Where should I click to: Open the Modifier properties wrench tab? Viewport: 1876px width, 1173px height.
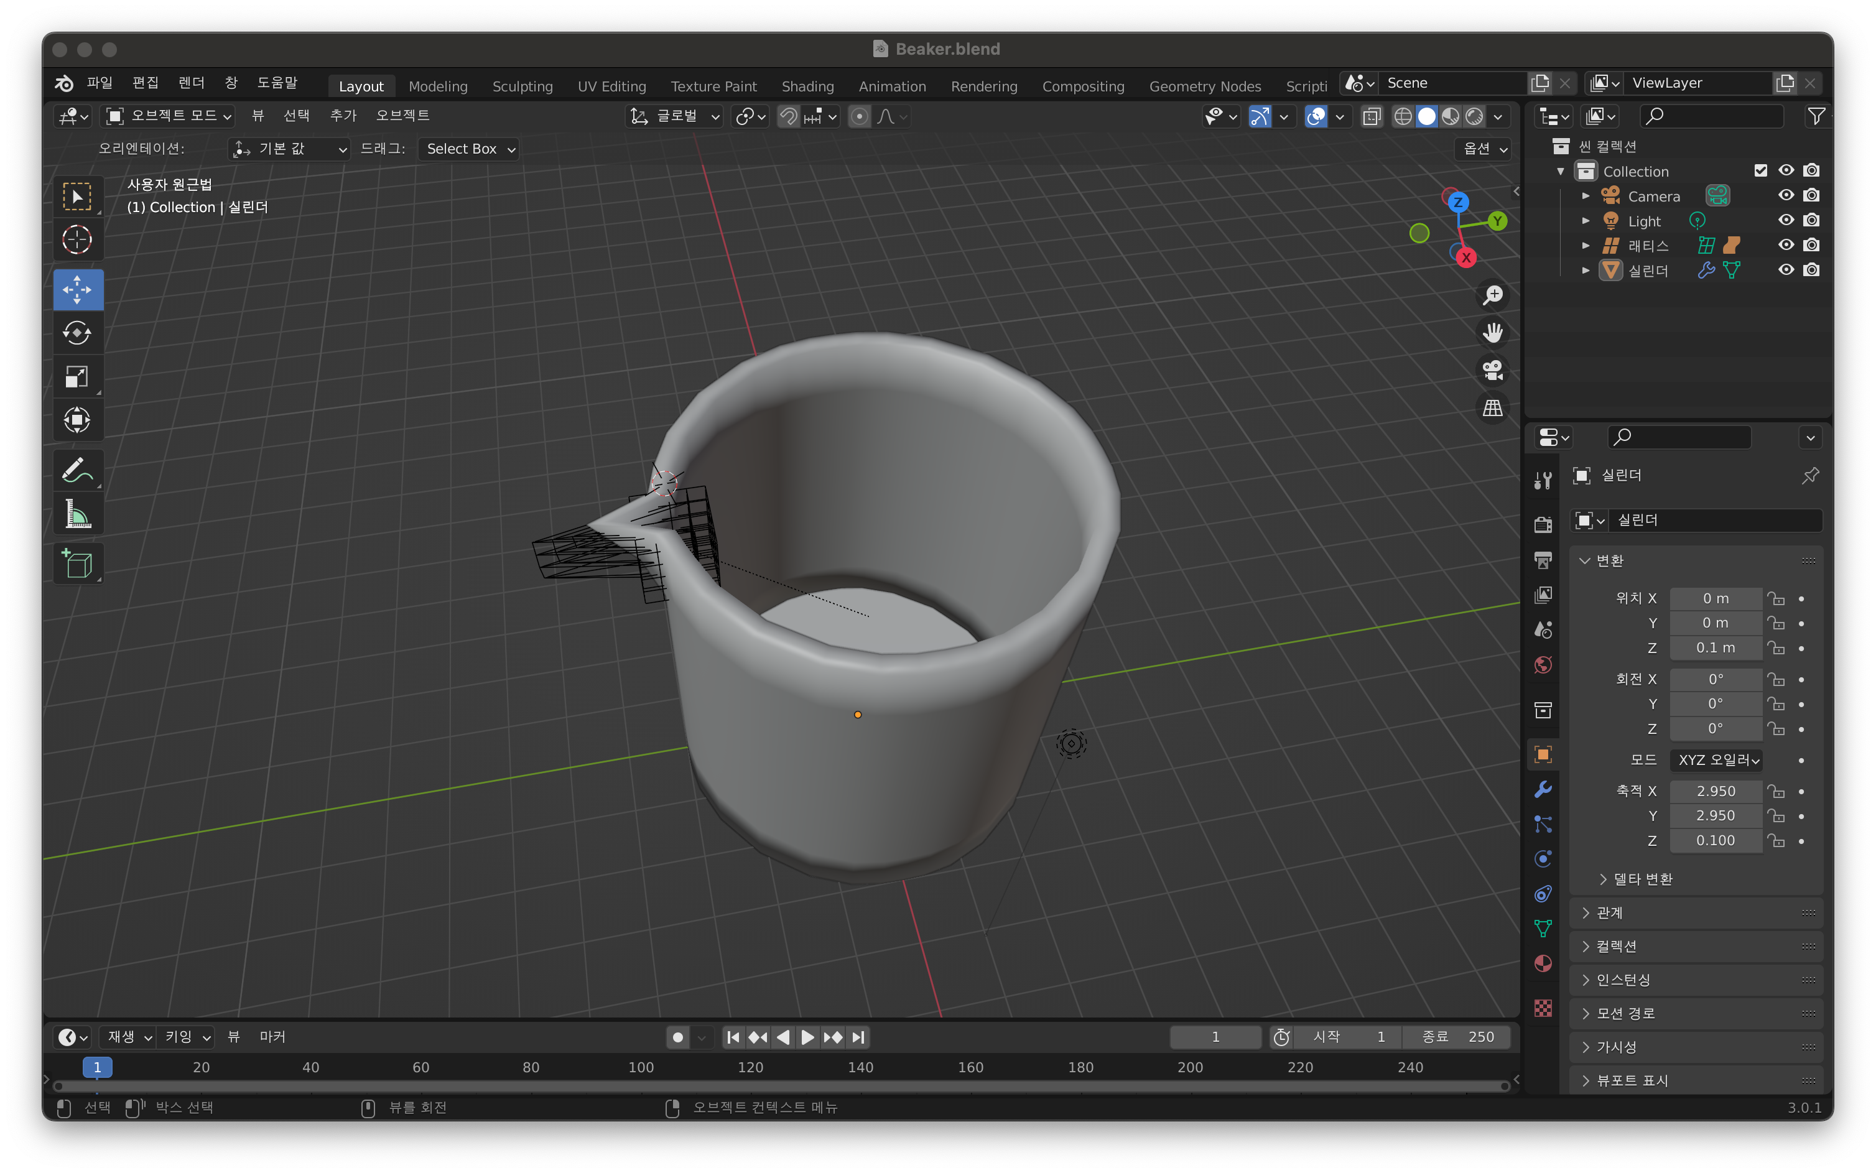tap(1543, 790)
